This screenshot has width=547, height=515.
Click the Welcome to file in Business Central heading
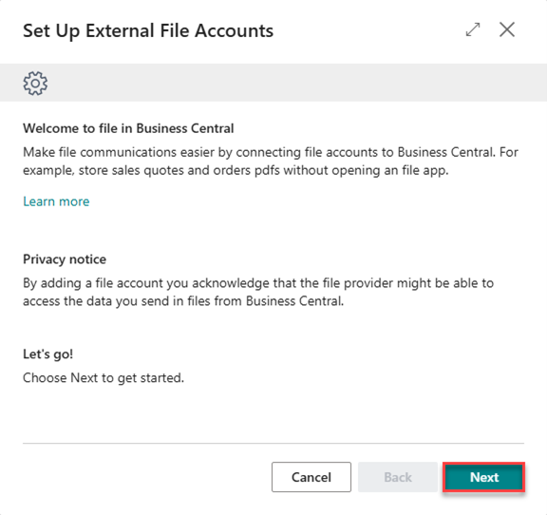click(x=128, y=128)
